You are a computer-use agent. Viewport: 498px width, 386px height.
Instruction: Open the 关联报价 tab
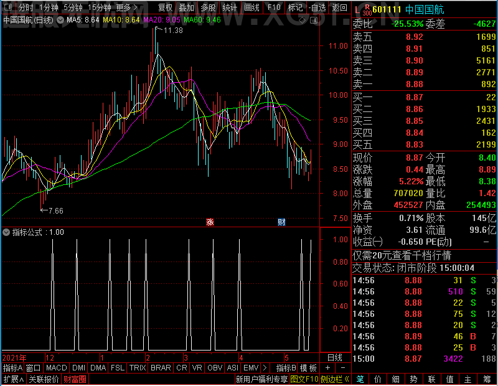[44, 379]
